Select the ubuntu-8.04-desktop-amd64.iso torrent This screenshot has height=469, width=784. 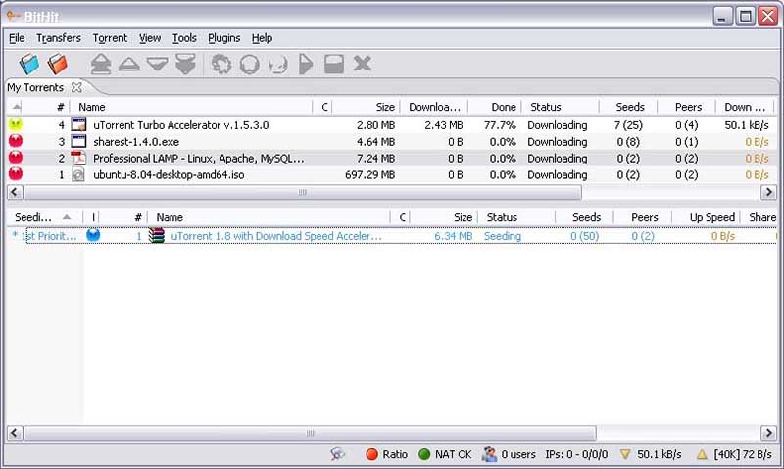click(x=168, y=175)
